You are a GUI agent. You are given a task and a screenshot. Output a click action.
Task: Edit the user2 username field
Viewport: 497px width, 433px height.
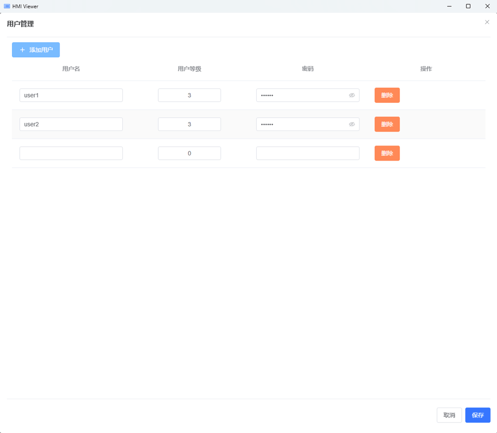(x=71, y=125)
